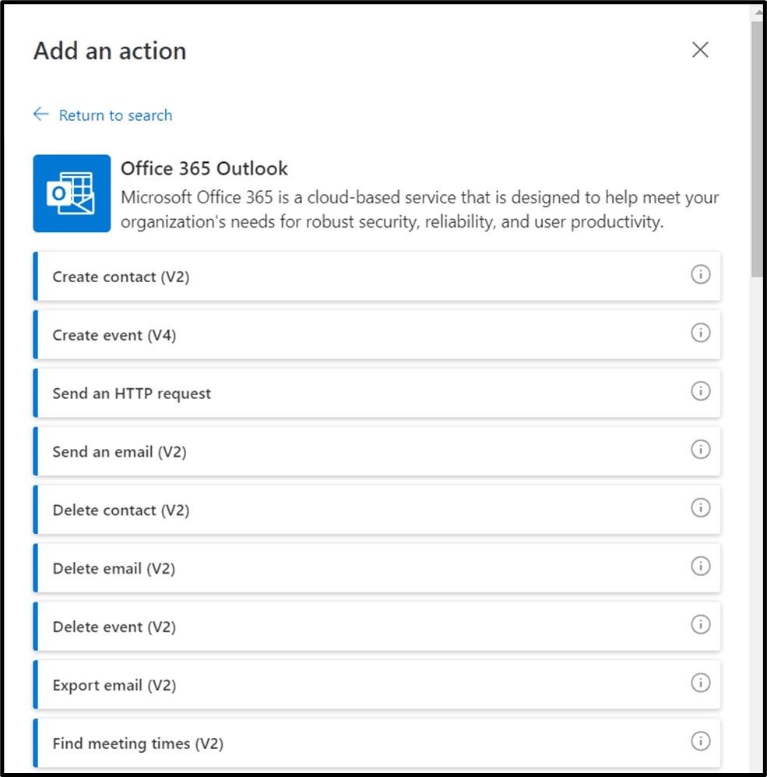Open info icon for Delete contact (V2)
This screenshot has width=767, height=777.
tap(700, 508)
